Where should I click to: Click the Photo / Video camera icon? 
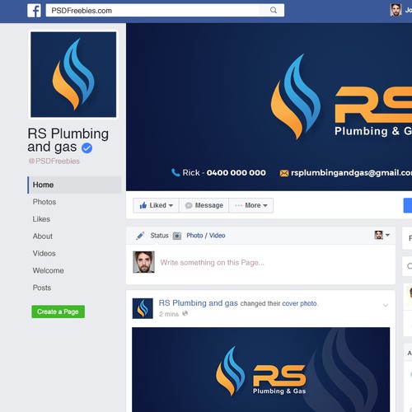point(177,236)
